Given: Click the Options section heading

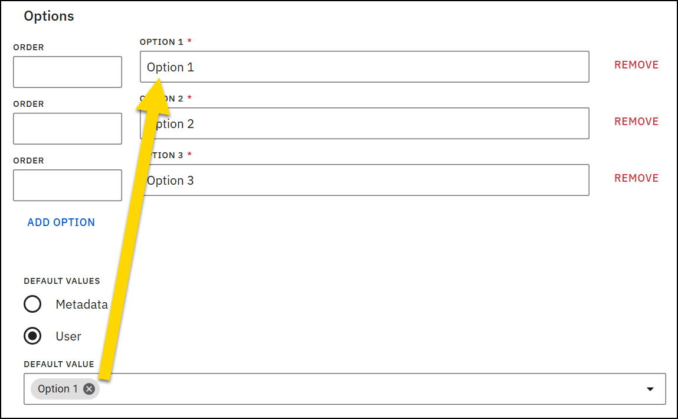Looking at the screenshot, I should [x=48, y=16].
